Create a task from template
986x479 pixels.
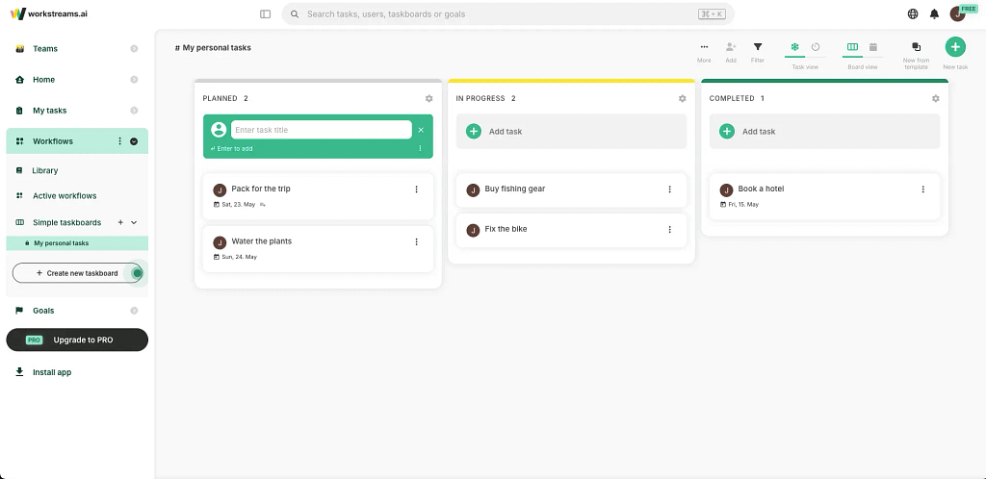click(x=917, y=53)
